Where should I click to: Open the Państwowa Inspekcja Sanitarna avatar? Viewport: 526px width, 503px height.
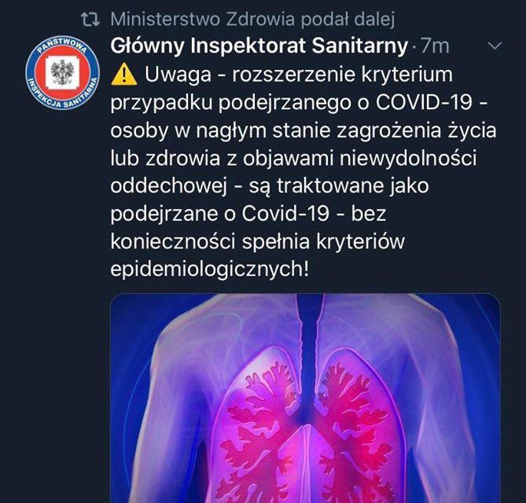(62, 73)
